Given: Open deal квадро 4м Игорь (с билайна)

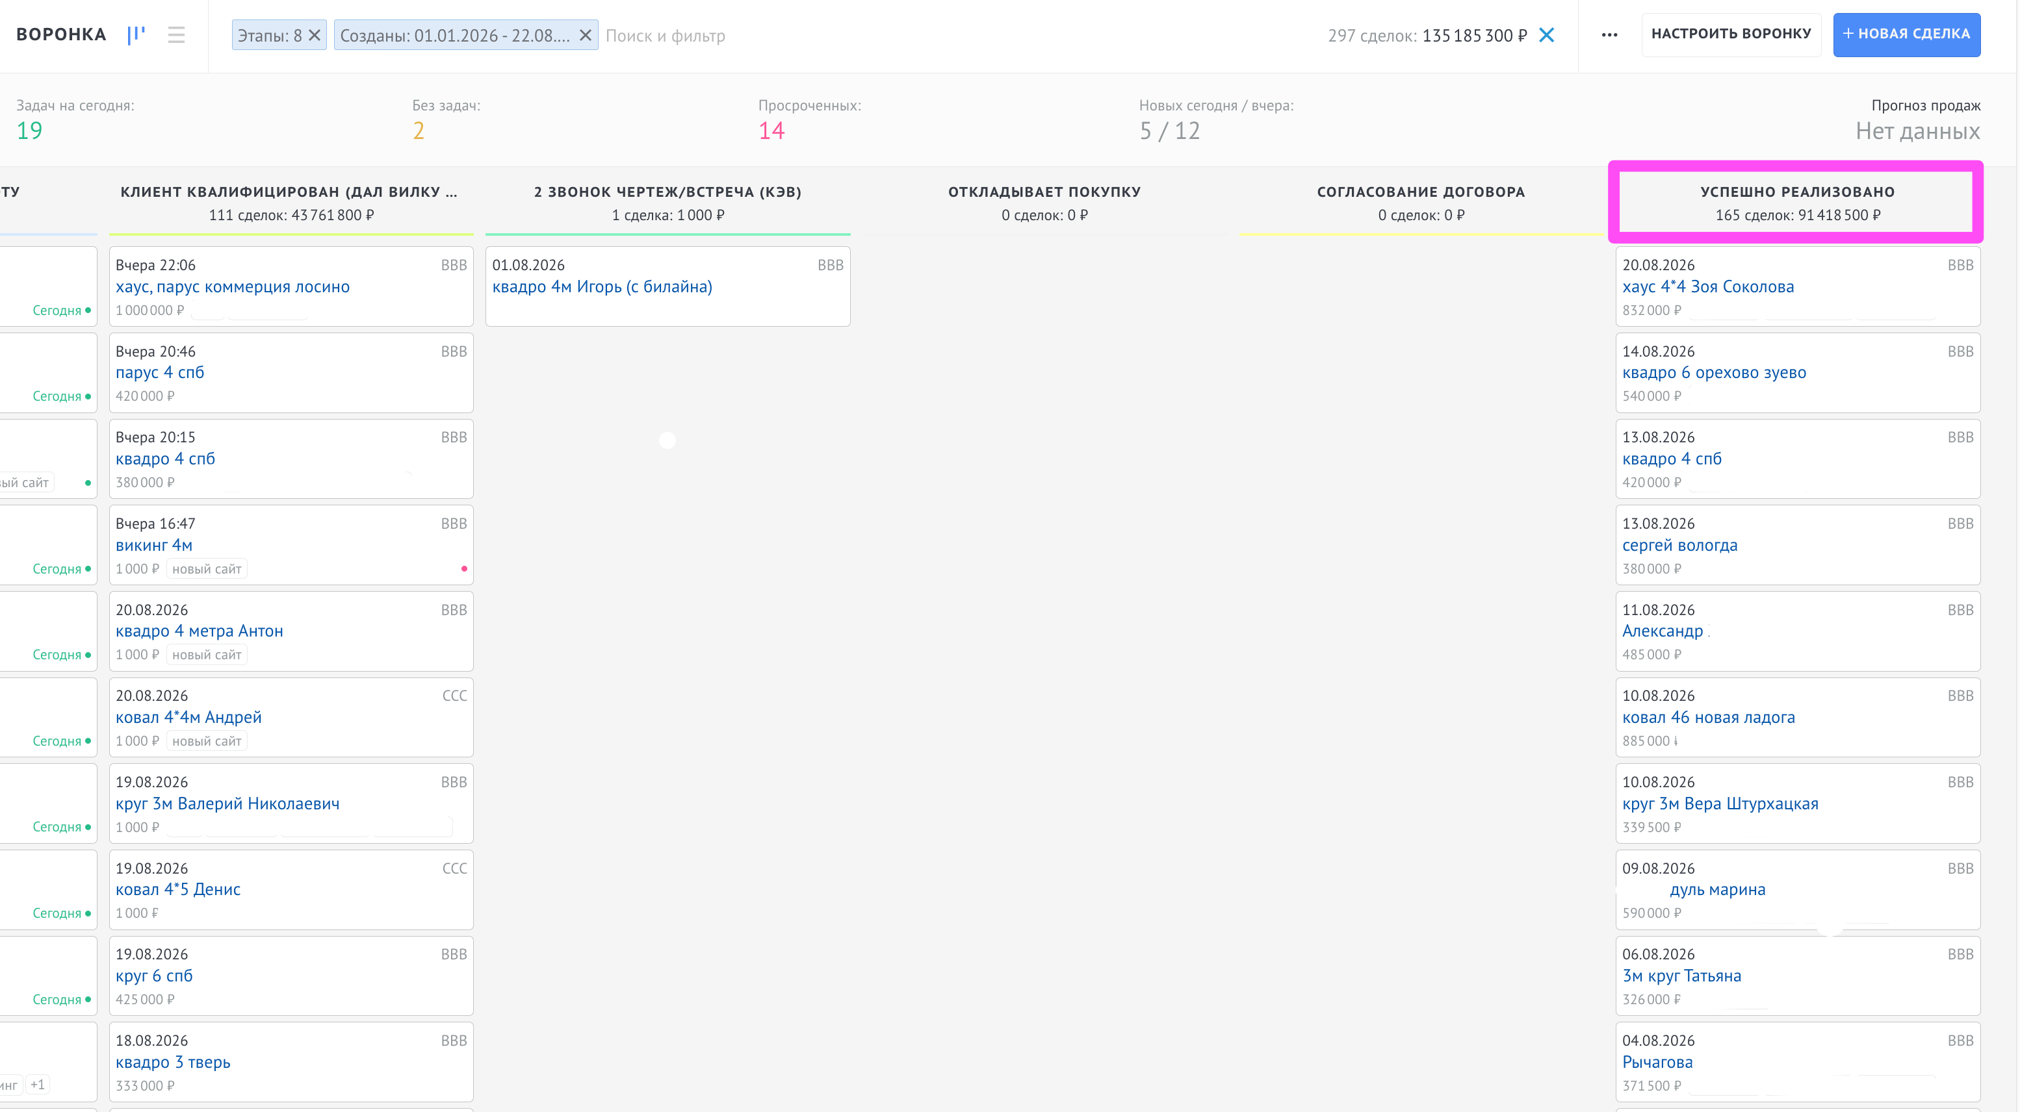Looking at the screenshot, I should pos(602,287).
